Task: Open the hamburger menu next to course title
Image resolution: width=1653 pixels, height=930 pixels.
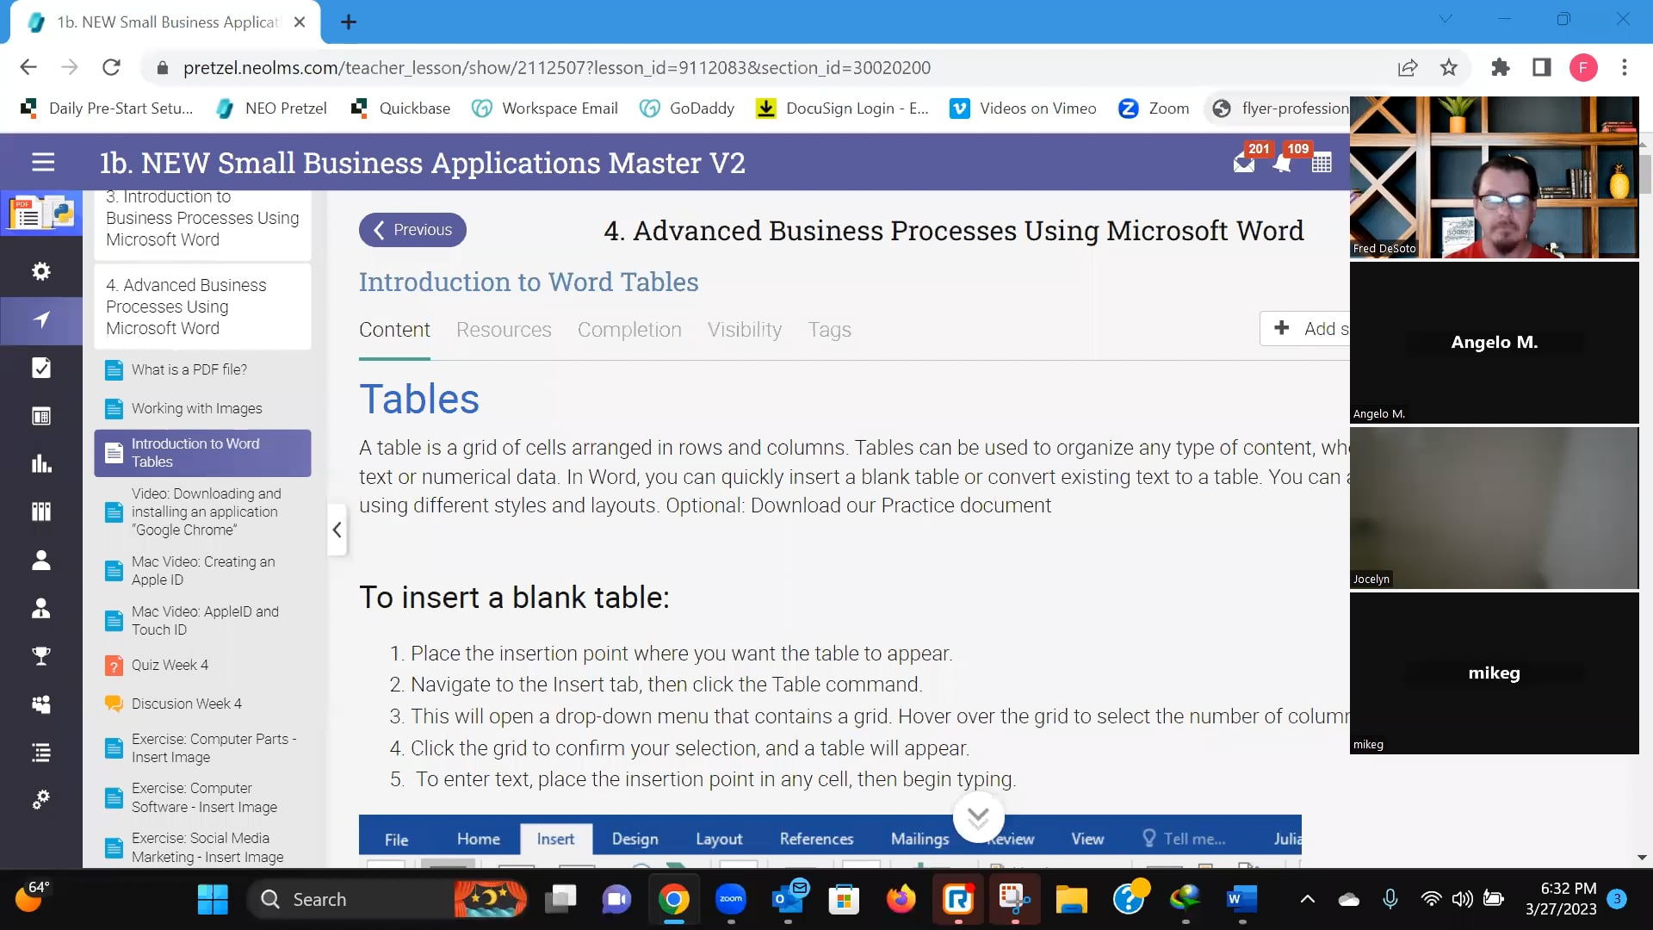Action: point(42,163)
